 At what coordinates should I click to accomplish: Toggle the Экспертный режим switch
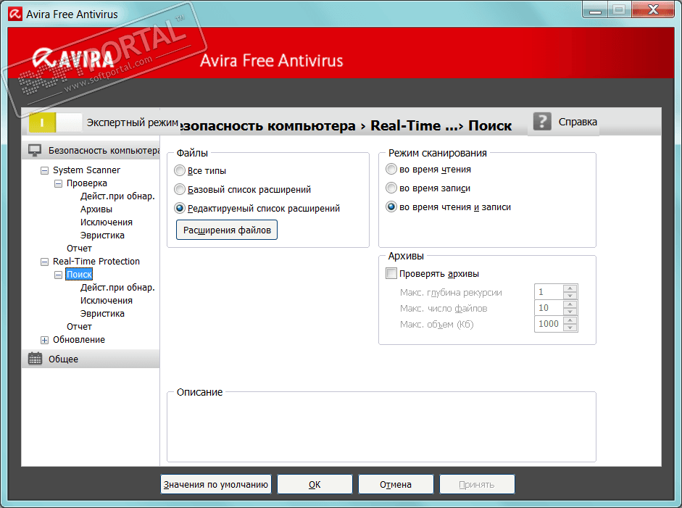(x=55, y=122)
